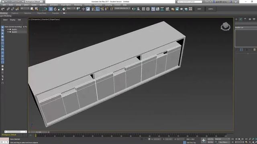Toggle Keyboard Shortcut Override
Screen dimensions: 257x144
click(88, 9)
